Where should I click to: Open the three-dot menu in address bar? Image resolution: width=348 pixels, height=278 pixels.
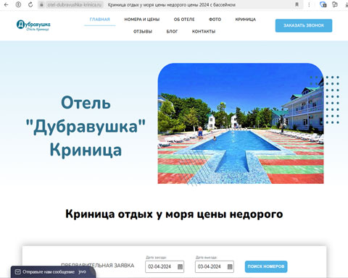(309, 4)
